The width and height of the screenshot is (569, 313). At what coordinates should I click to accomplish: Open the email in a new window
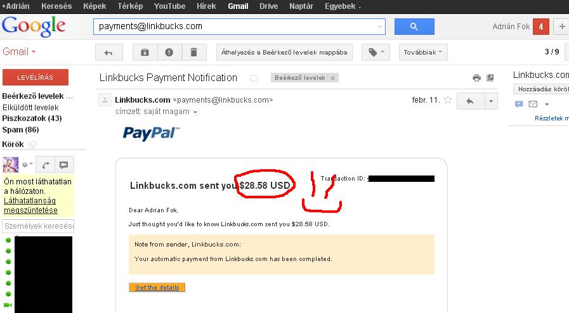pyautogui.click(x=490, y=77)
